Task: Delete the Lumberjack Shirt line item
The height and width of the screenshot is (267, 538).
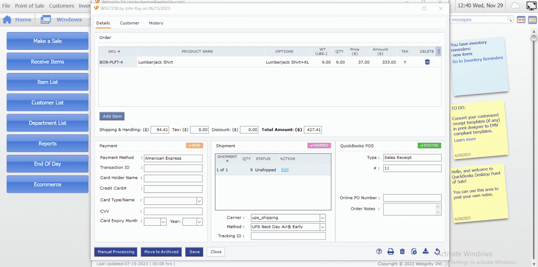Action: tap(427, 62)
